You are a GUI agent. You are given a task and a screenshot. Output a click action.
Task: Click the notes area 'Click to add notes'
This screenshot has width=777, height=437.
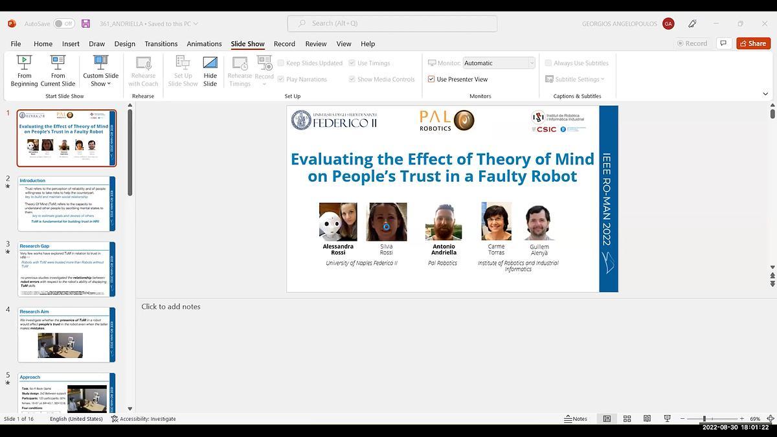(171, 306)
